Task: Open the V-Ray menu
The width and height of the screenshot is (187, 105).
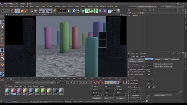Action: point(97,7)
